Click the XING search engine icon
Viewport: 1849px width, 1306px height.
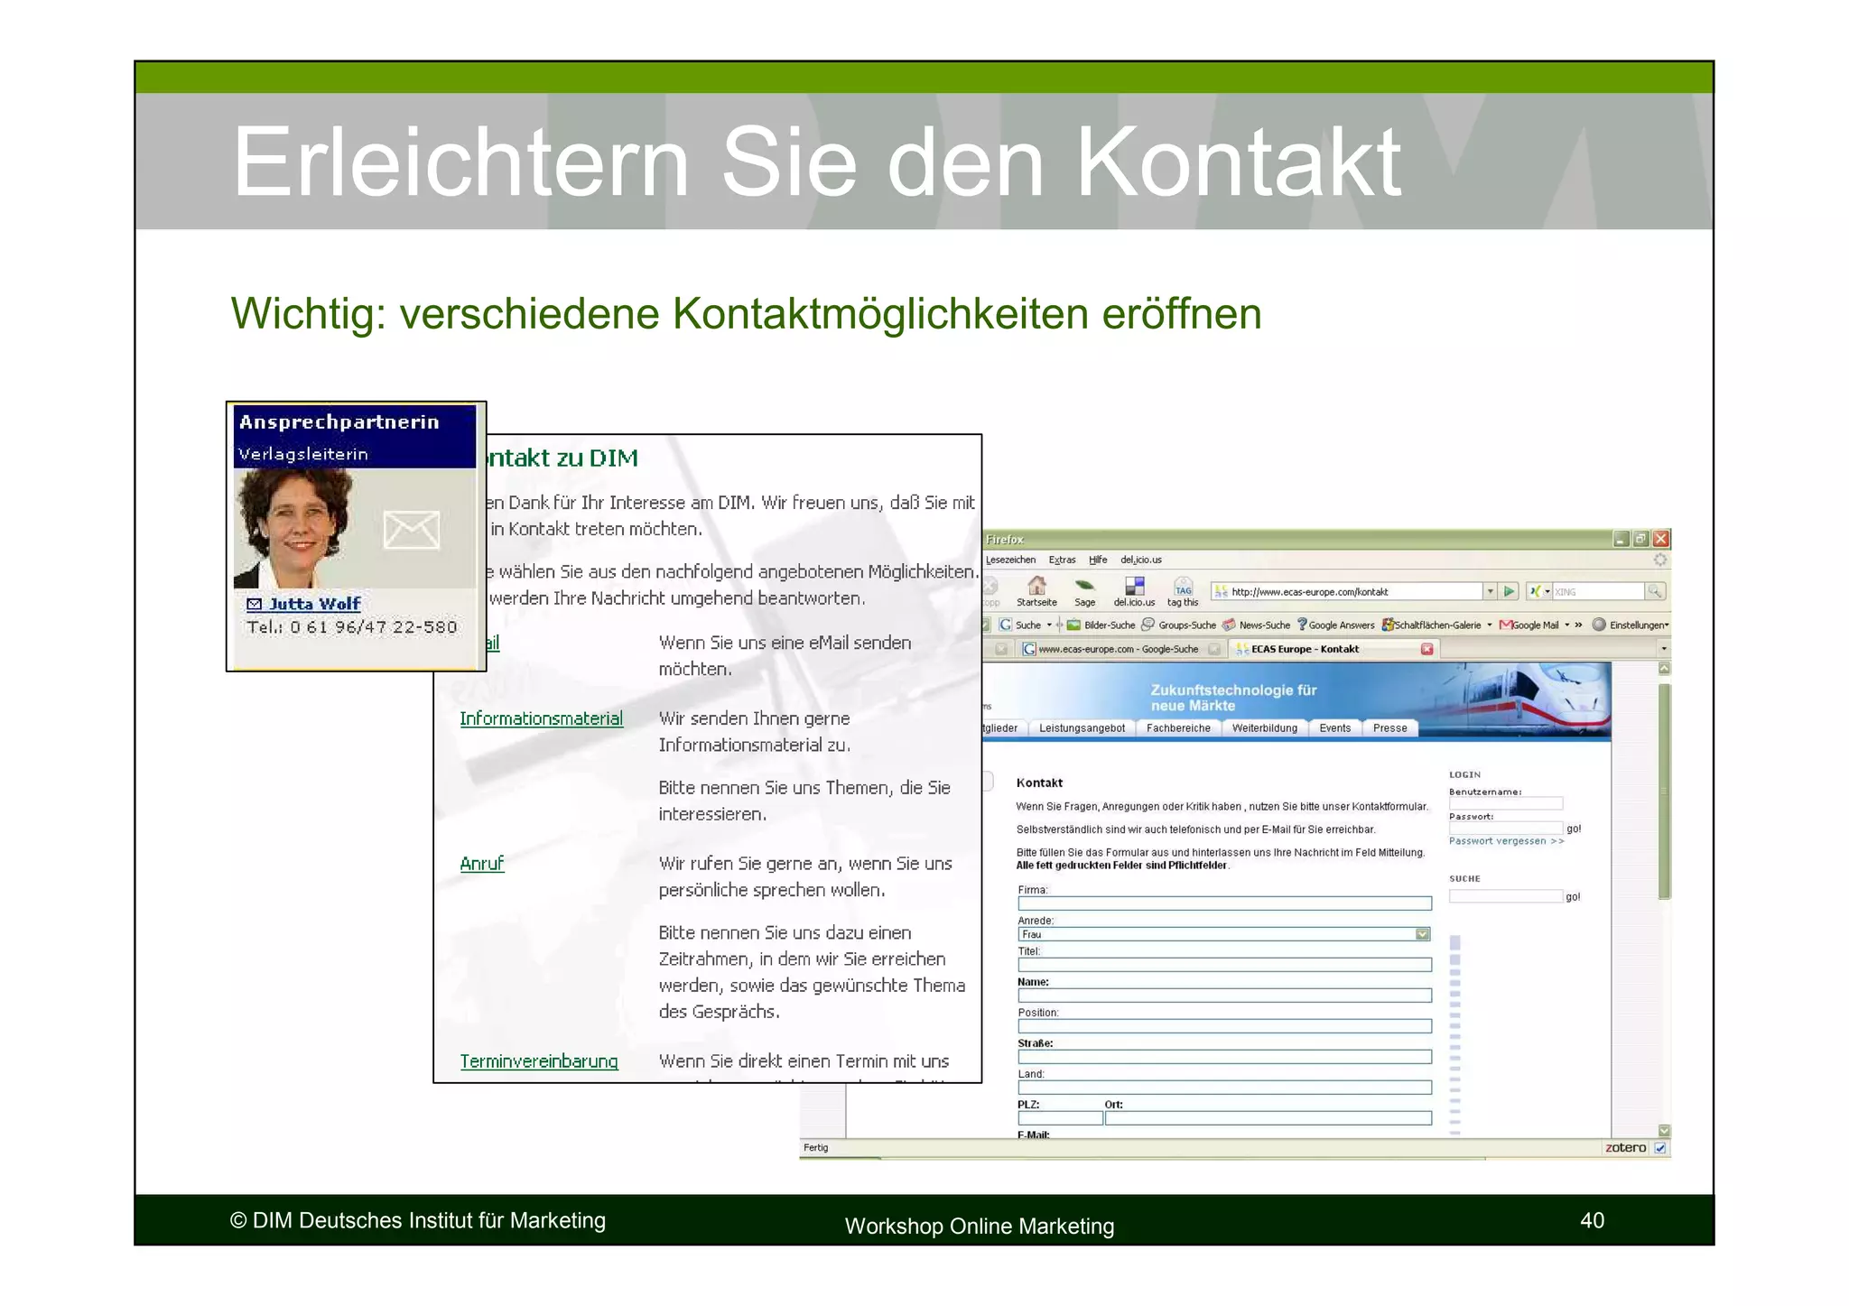pos(1534,591)
